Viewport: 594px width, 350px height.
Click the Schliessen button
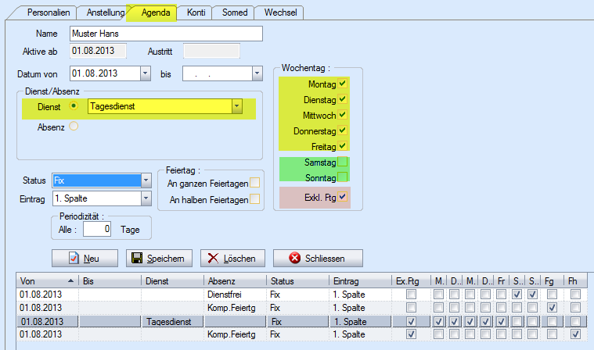[318, 258]
